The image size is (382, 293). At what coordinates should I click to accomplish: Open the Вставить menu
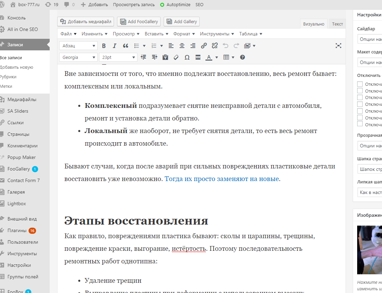[156, 34]
